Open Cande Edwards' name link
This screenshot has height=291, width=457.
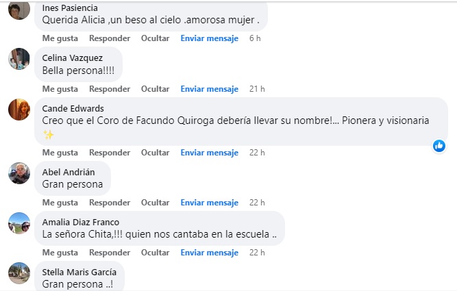pyautogui.click(x=73, y=108)
